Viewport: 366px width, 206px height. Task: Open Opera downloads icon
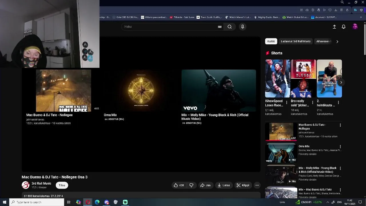[336, 10]
